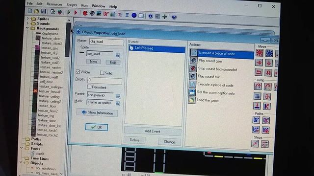314x176 pixels.
Task: Pick the Speed Vertical action icon
Action: pos(268,63)
